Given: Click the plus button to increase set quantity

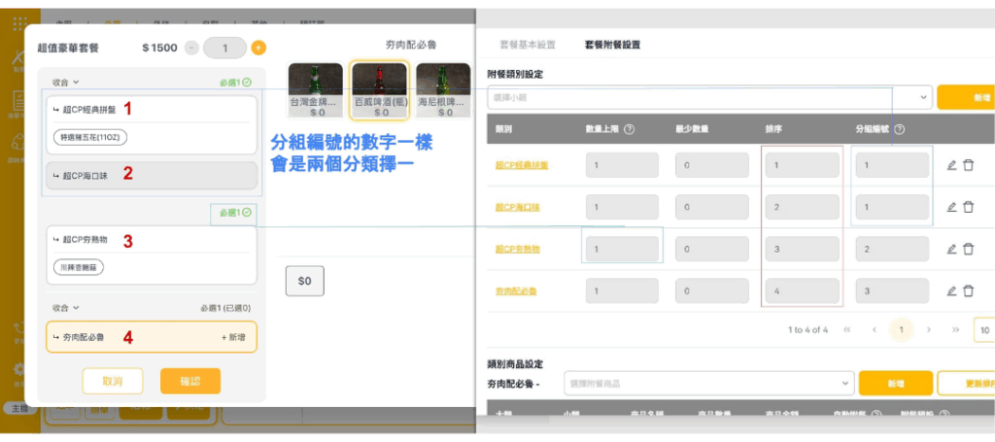Looking at the screenshot, I should pyautogui.click(x=258, y=48).
